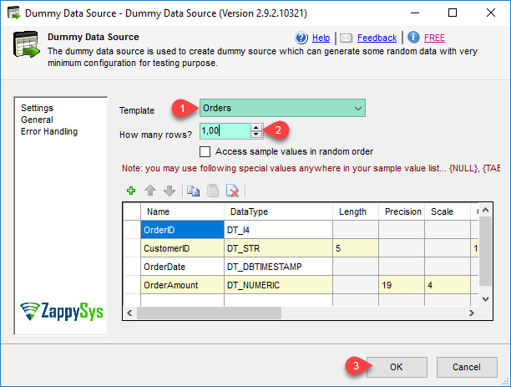Click the Length cell with value 5
This screenshot has height=387, width=511.
coord(356,248)
